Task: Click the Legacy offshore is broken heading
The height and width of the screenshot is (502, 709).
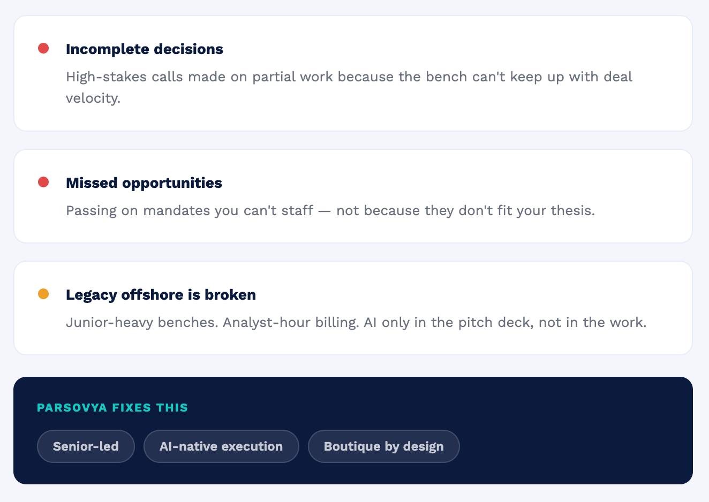Action: [161, 295]
